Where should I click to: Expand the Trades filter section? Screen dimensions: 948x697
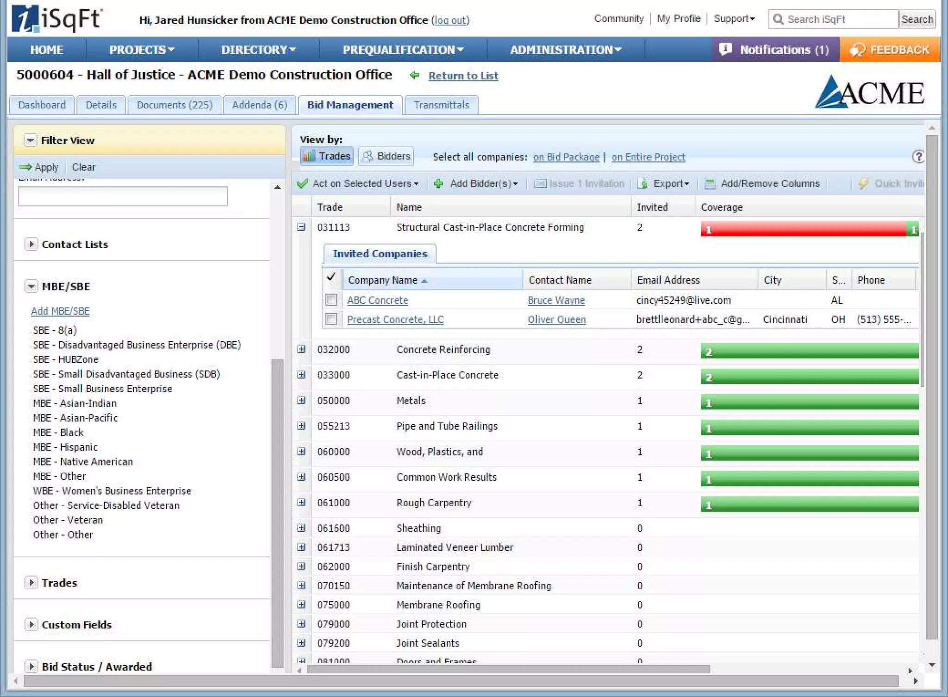[31, 582]
